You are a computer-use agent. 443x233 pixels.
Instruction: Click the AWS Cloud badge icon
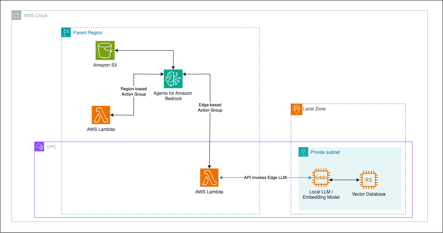[16, 16]
